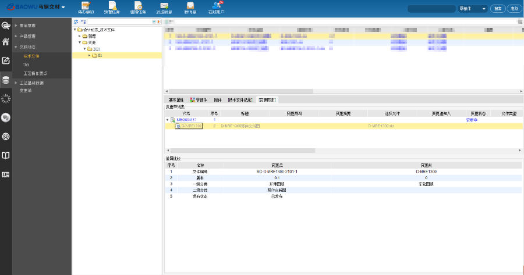The height and width of the screenshot is (275, 524).
Task: Open the chat bubble sidebar icon
Action: point(6,117)
